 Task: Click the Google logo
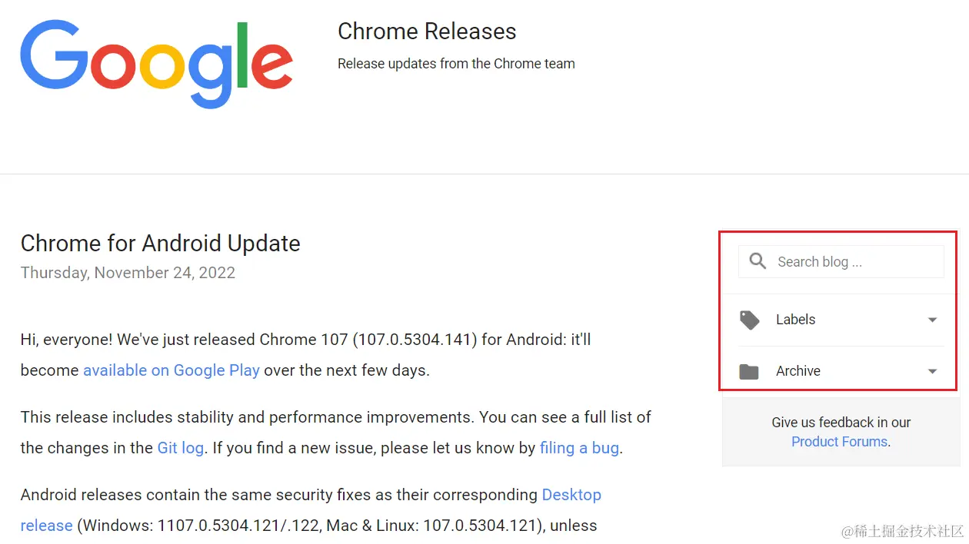coord(156,64)
